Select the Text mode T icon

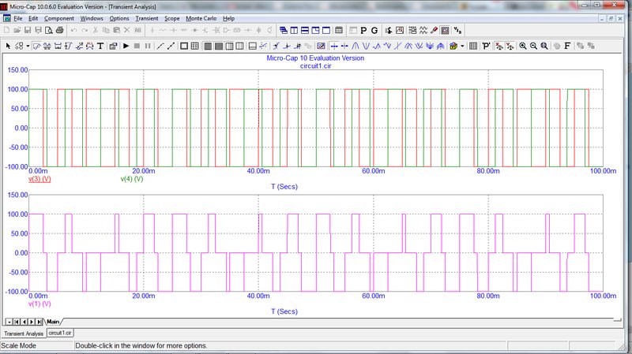tap(100, 46)
